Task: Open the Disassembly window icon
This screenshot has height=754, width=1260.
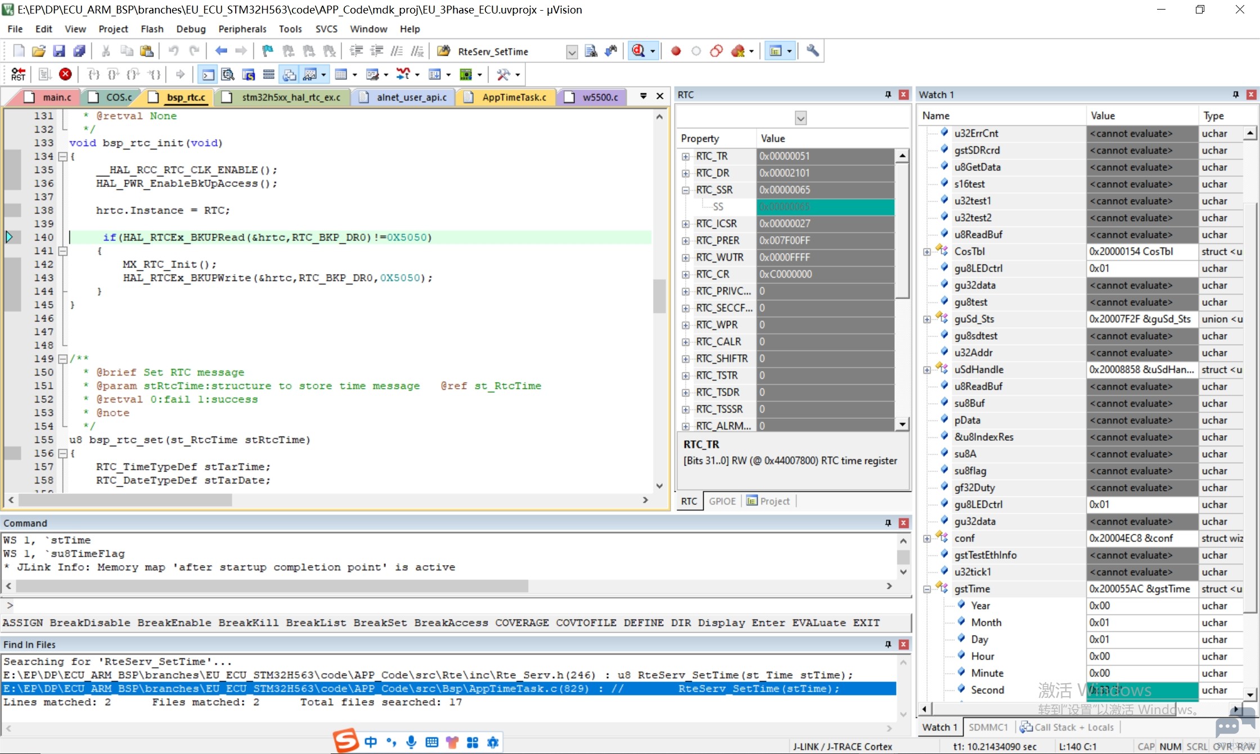Action: 228,74
